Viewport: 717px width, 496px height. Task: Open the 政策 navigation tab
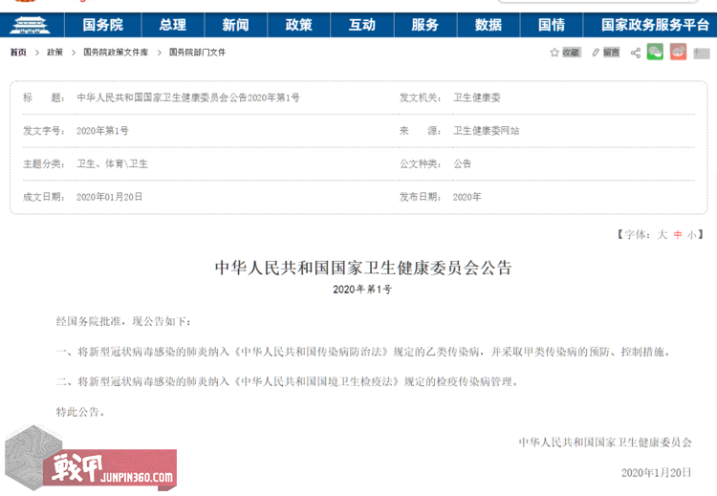298,25
